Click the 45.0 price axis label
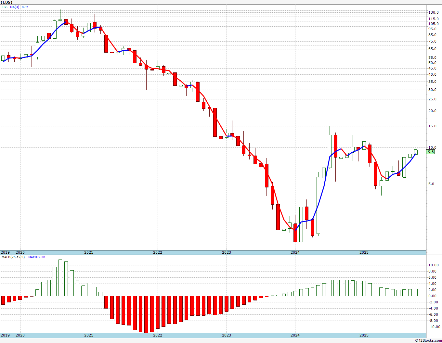This screenshot has width=442, height=343. [433, 68]
